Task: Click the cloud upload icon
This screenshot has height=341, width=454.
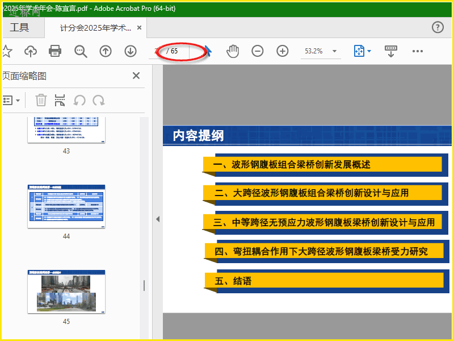Action: pyautogui.click(x=31, y=51)
